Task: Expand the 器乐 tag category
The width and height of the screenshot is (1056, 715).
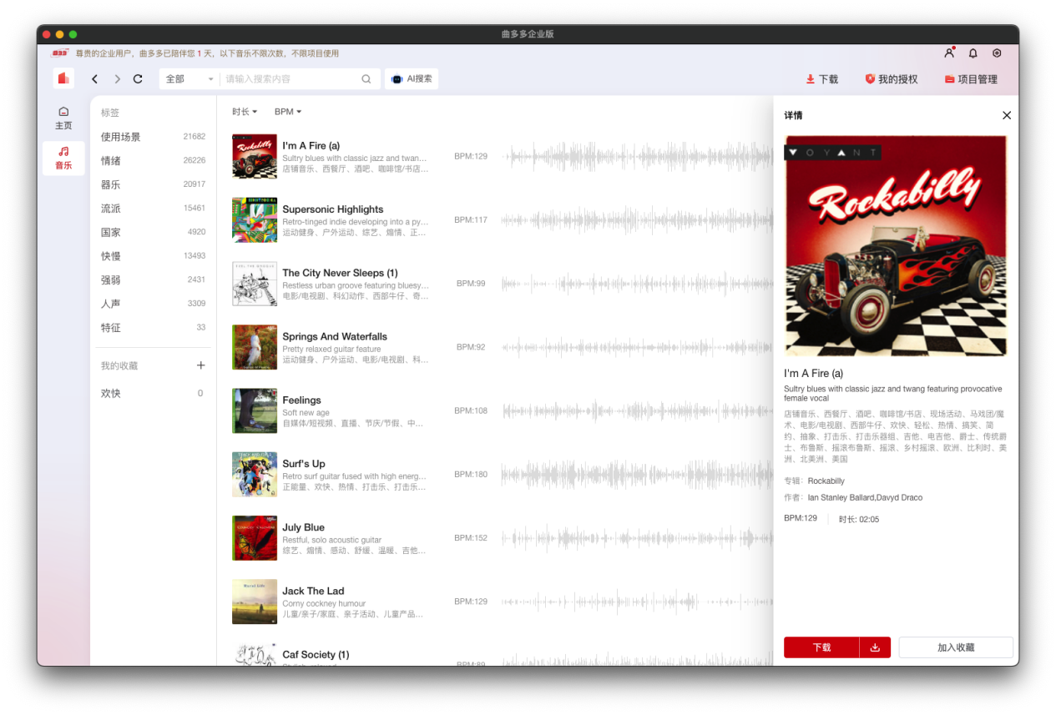Action: pos(153,184)
